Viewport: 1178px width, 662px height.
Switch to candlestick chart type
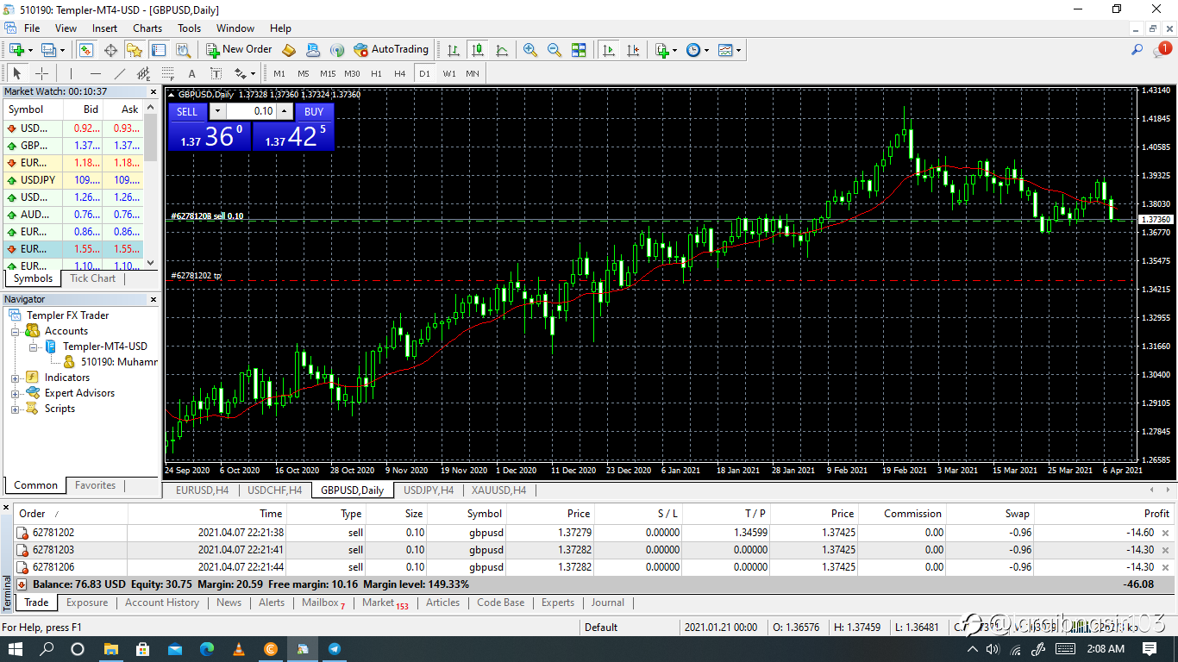477,50
